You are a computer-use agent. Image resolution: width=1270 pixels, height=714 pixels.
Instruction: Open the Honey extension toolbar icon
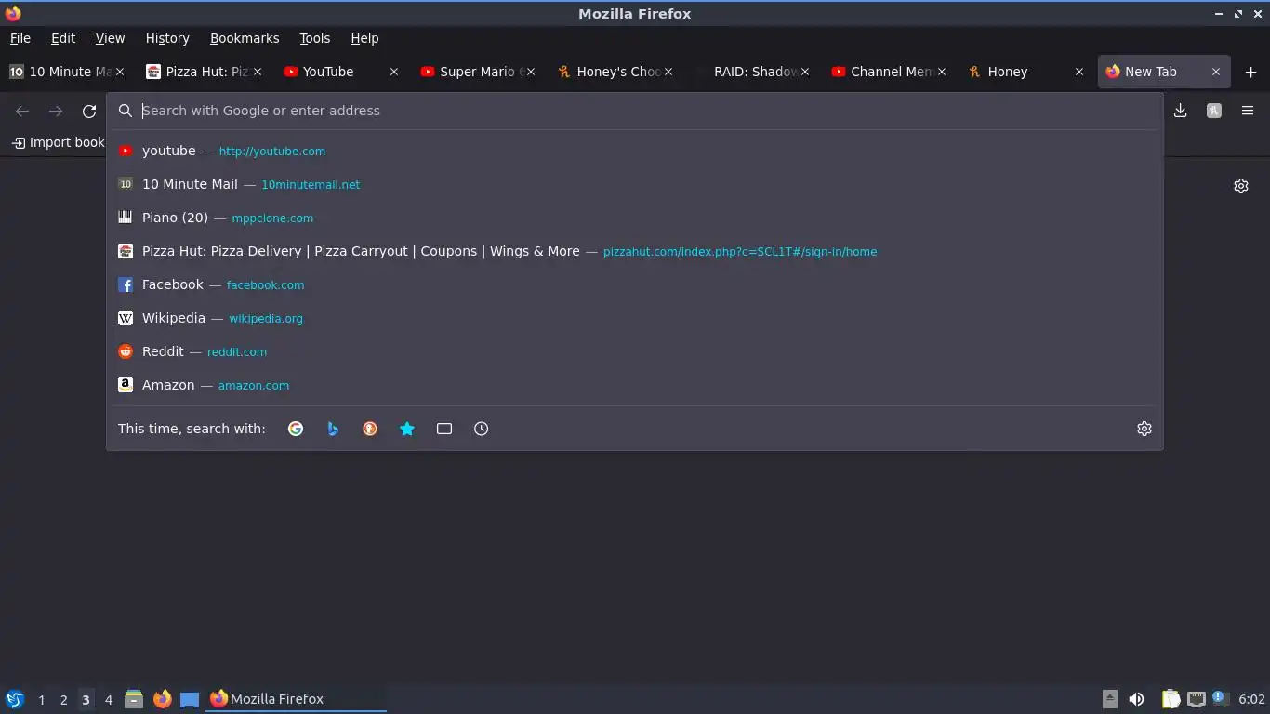click(x=1213, y=111)
